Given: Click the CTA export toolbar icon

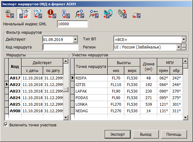Looking at the screenshot, I should click(36, 14).
